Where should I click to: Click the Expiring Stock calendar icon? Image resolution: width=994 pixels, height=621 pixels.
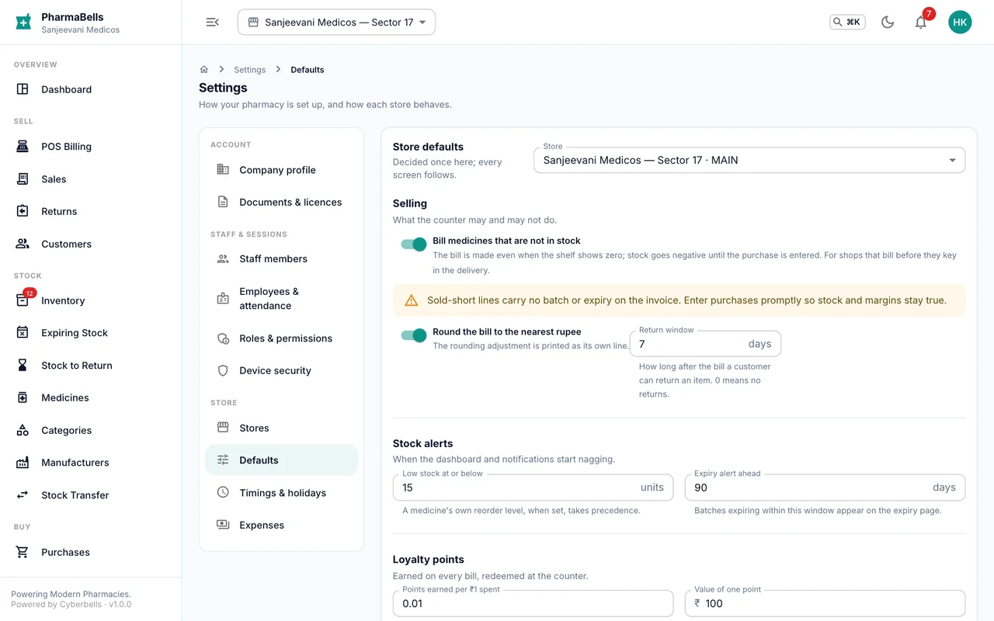(23, 333)
